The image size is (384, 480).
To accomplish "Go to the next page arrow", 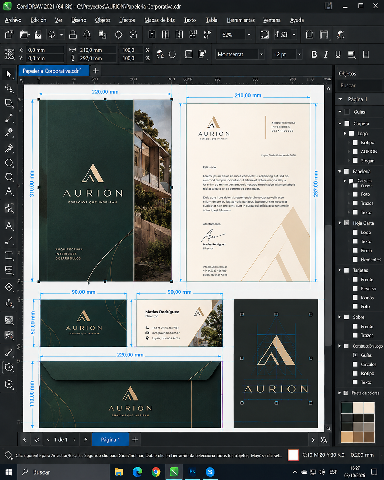I will 74,440.
